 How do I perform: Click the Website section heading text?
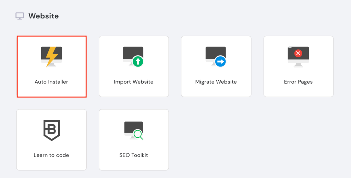(x=44, y=16)
